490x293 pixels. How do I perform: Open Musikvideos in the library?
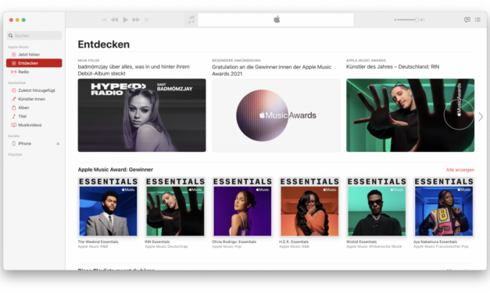[34, 125]
